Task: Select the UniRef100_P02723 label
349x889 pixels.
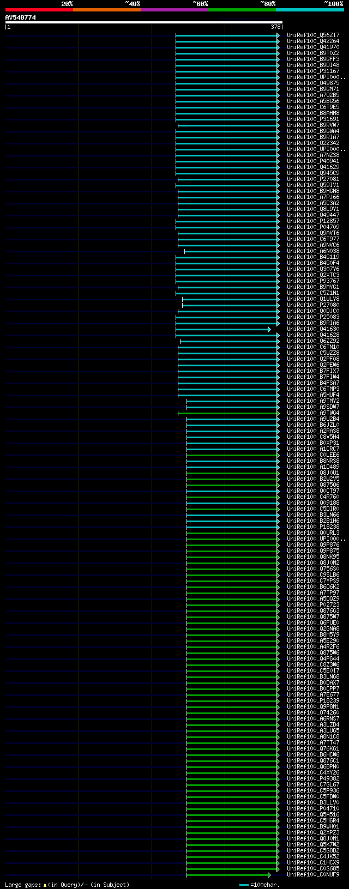Action: (313, 604)
